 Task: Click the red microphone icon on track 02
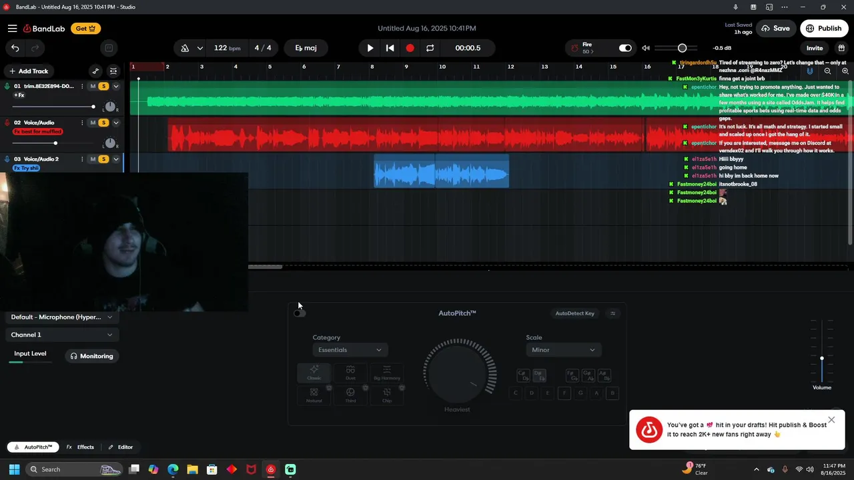click(x=7, y=123)
